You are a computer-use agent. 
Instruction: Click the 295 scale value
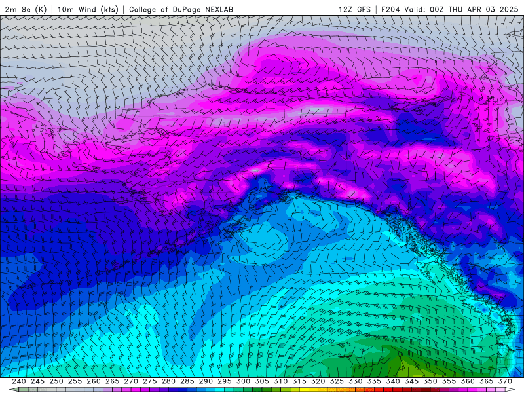pos(225,381)
